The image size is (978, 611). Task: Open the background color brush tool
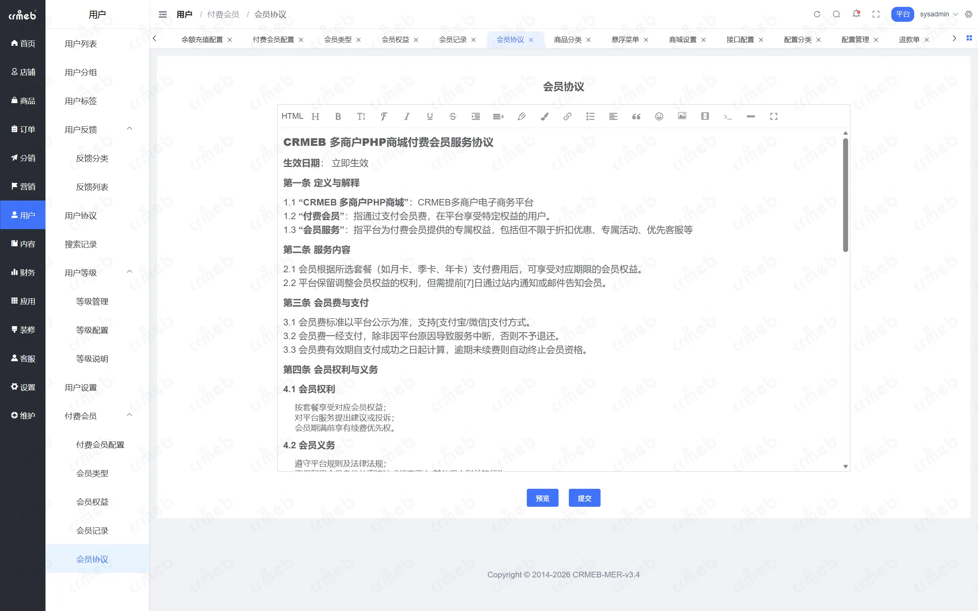(x=544, y=117)
